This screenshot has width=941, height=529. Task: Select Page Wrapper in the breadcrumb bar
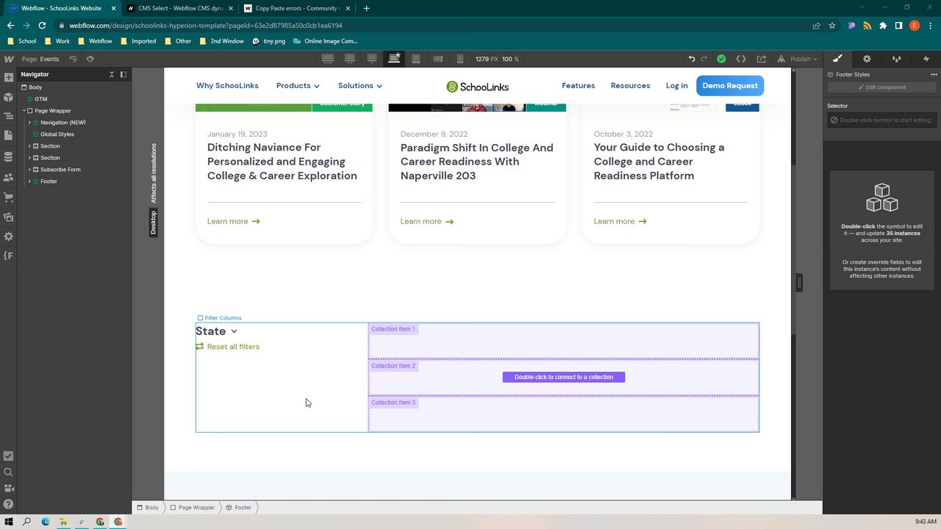pyautogui.click(x=193, y=508)
